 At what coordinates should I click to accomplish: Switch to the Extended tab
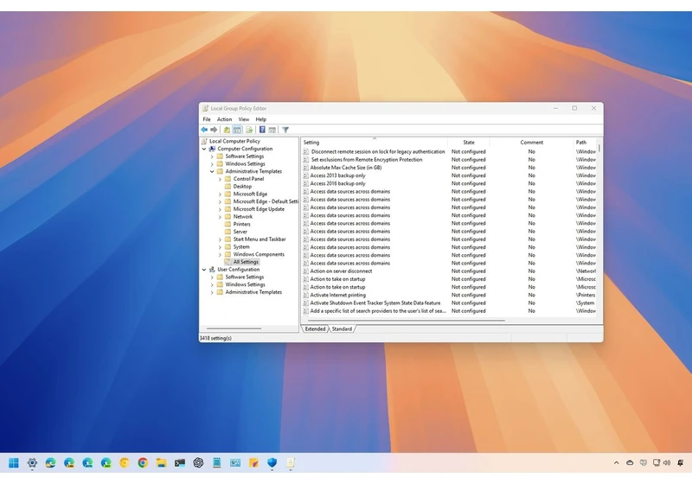click(315, 328)
